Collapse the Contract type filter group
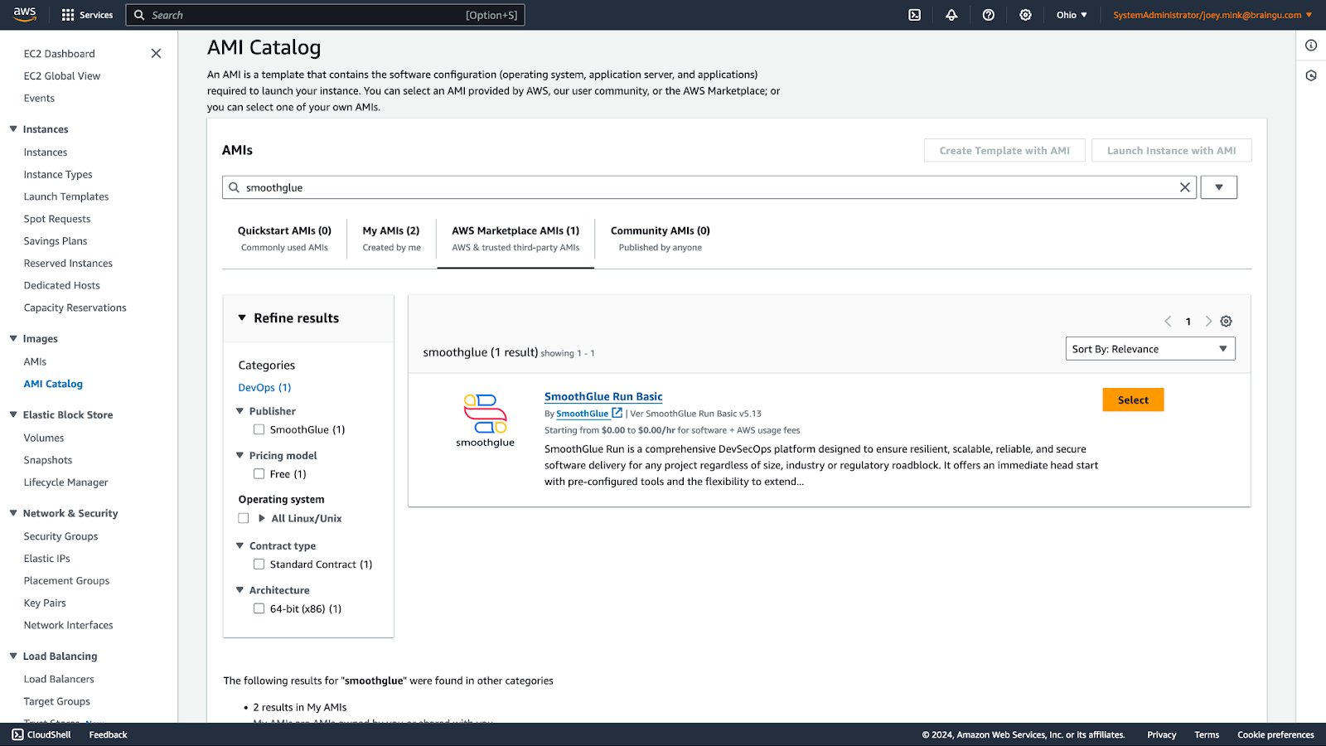Viewport: 1326px width, 746px height. tap(240, 545)
